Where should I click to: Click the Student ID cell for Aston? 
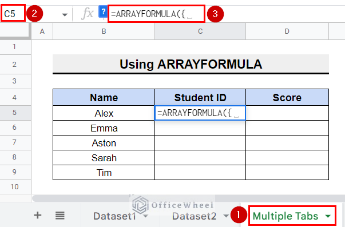[x=200, y=143]
